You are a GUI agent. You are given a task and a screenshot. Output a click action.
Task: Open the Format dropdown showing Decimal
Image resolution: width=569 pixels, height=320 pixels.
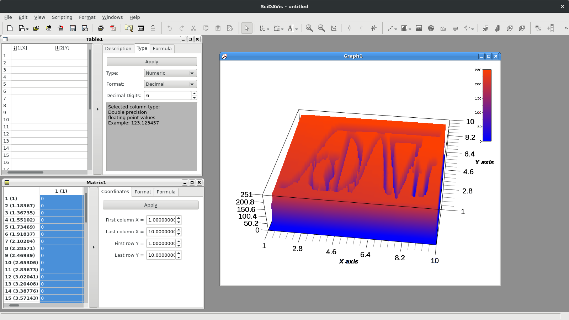click(170, 84)
